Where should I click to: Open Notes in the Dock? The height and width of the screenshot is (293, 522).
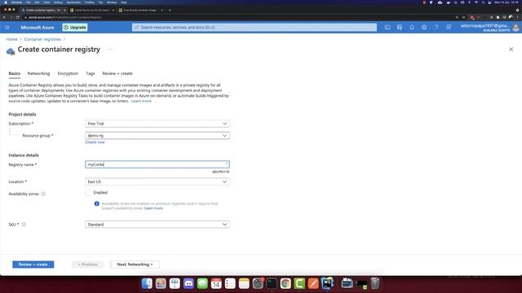click(244, 283)
